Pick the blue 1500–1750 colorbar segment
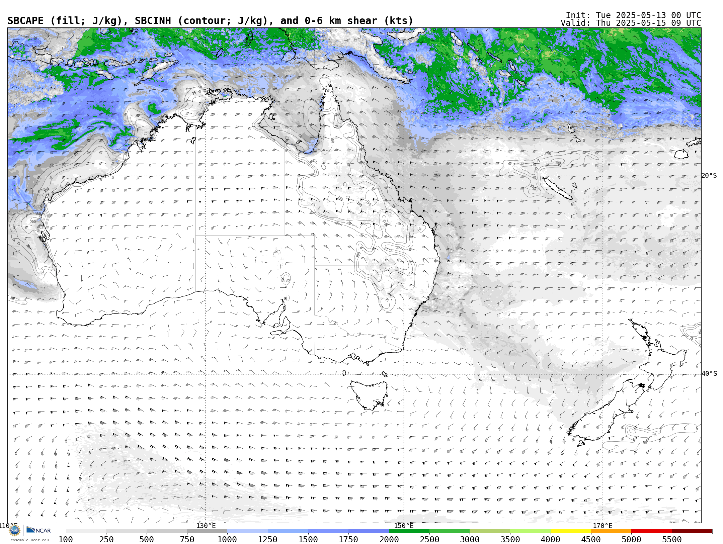The width and height of the screenshot is (723, 544). coord(328,531)
